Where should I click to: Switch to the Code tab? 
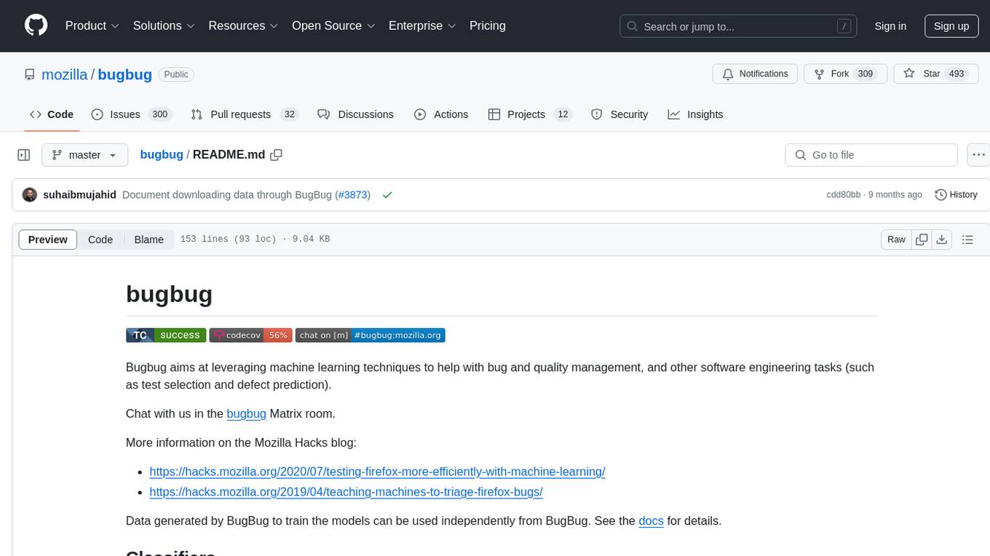tap(52, 114)
